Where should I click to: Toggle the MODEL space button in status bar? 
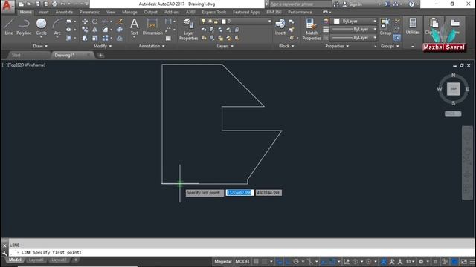tap(242, 262)
